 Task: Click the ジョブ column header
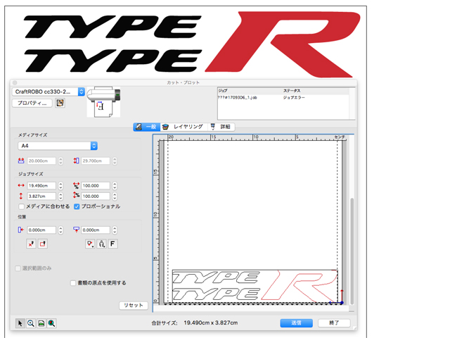(223, 91)
